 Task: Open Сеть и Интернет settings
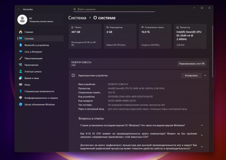coord(40,52)
